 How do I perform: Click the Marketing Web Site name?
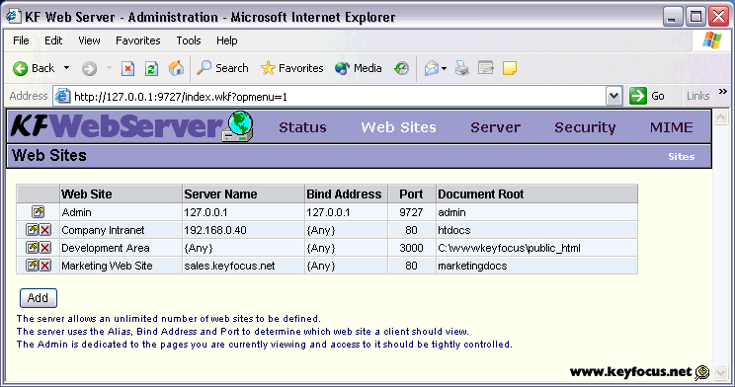tap(107, 267)
